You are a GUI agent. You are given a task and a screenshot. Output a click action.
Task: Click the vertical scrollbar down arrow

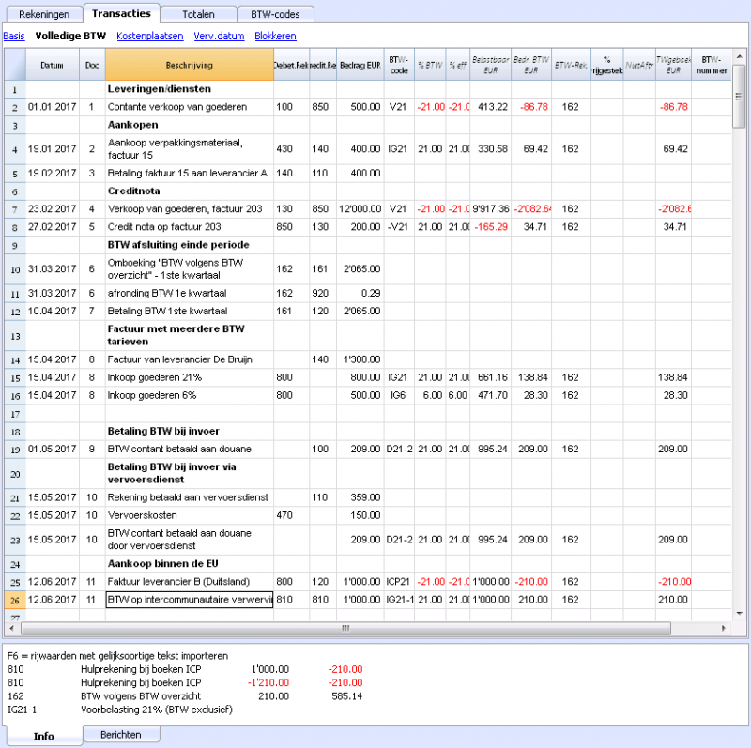[x=739, y=613]
